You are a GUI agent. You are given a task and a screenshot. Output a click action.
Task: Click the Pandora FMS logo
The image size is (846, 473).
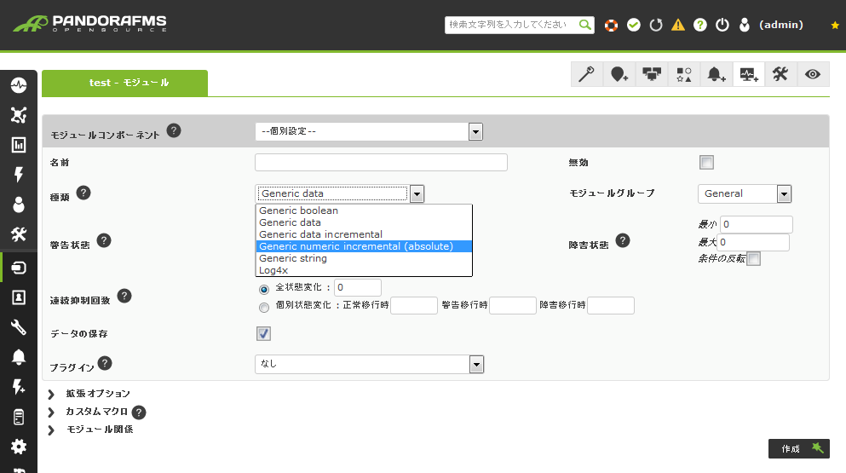coord(90,24)
